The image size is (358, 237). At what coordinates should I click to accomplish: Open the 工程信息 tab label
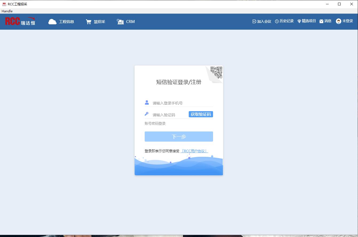coord(66,22)
